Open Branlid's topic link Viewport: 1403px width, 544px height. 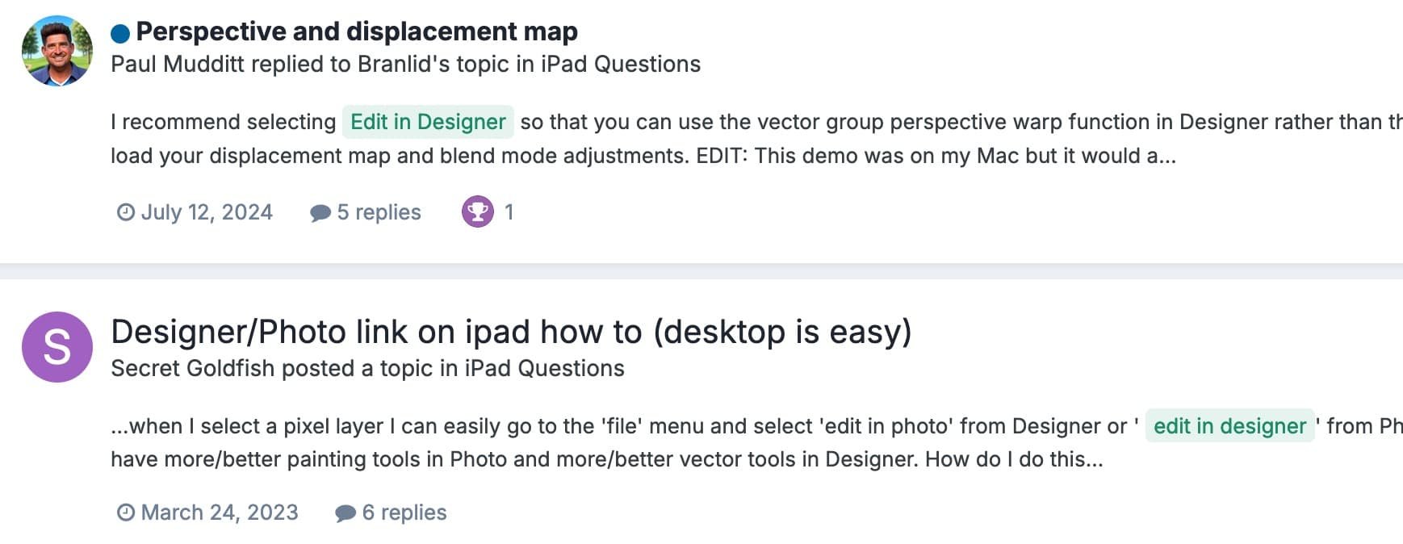click(433, 64)
